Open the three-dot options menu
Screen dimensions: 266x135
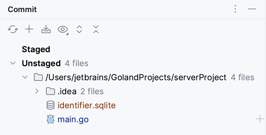235,9
